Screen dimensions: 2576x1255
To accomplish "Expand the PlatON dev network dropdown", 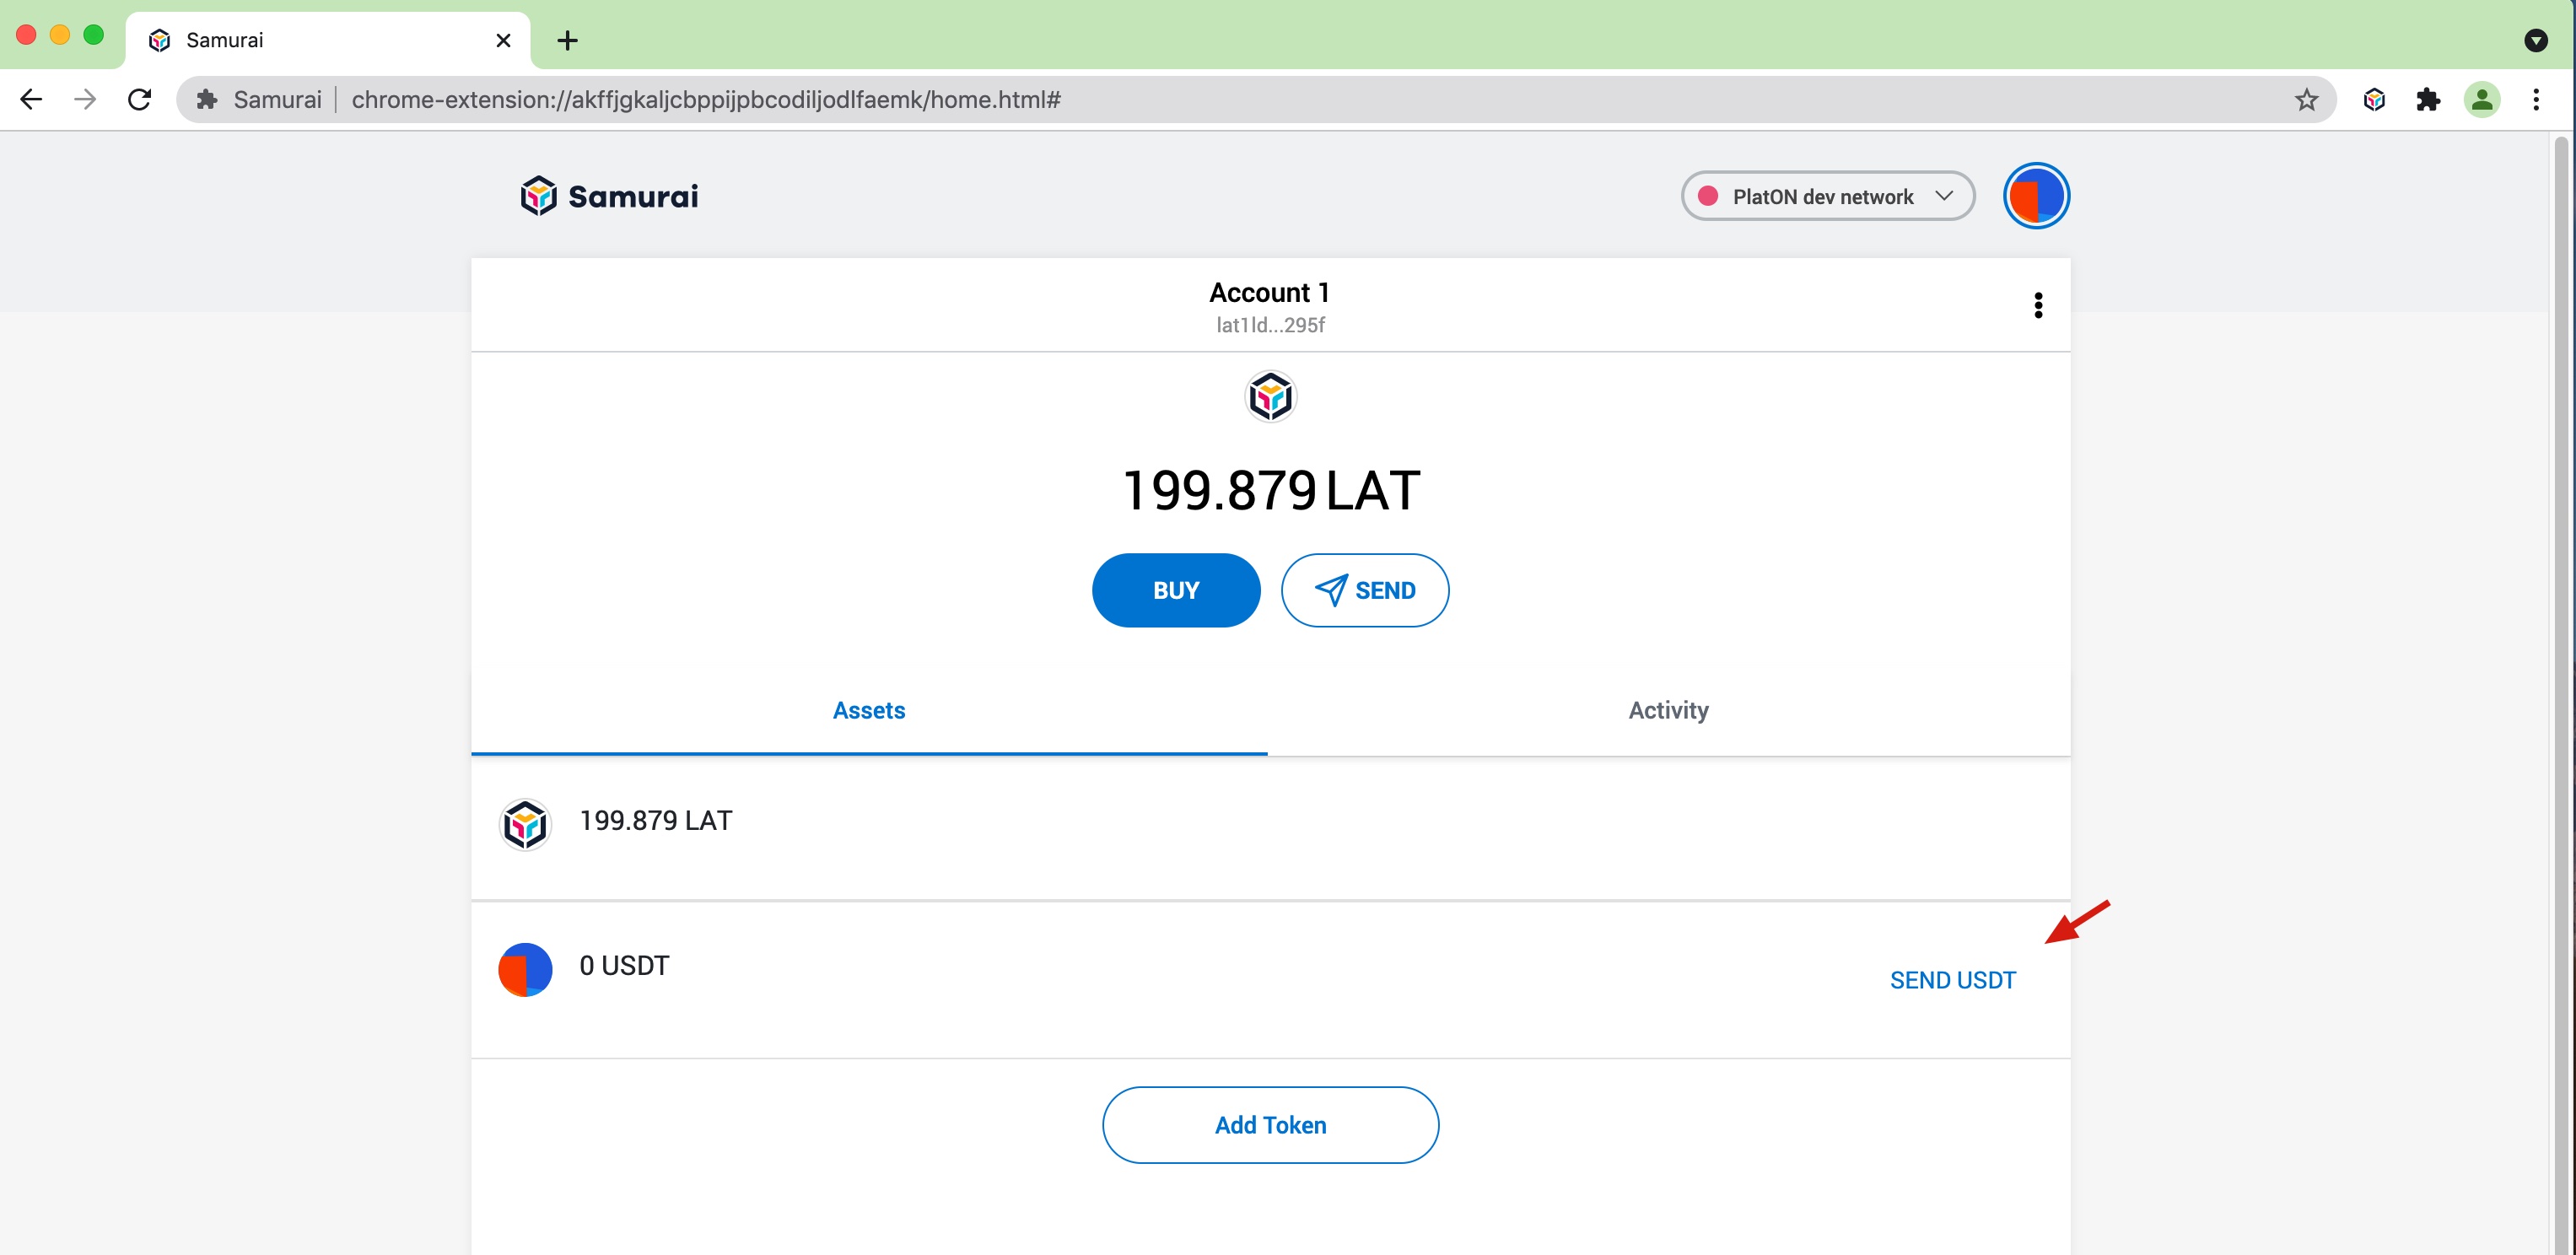I will (1827, 196).
